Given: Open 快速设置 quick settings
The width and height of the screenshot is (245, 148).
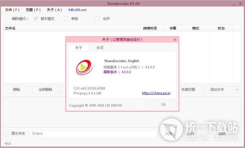Looking at the screenshot, I should 188,89.
